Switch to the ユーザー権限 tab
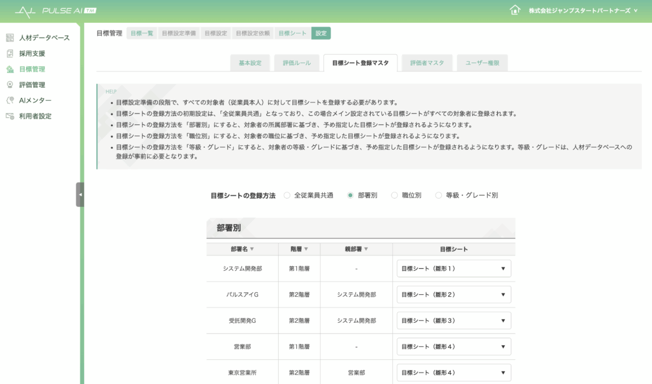This screenshot has width=652, height=384. click(482, 63)
